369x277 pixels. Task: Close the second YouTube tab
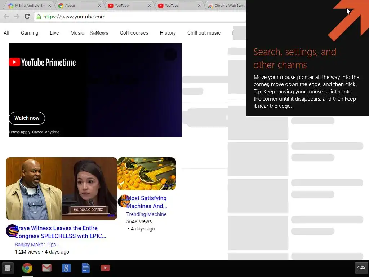point(199,6)
